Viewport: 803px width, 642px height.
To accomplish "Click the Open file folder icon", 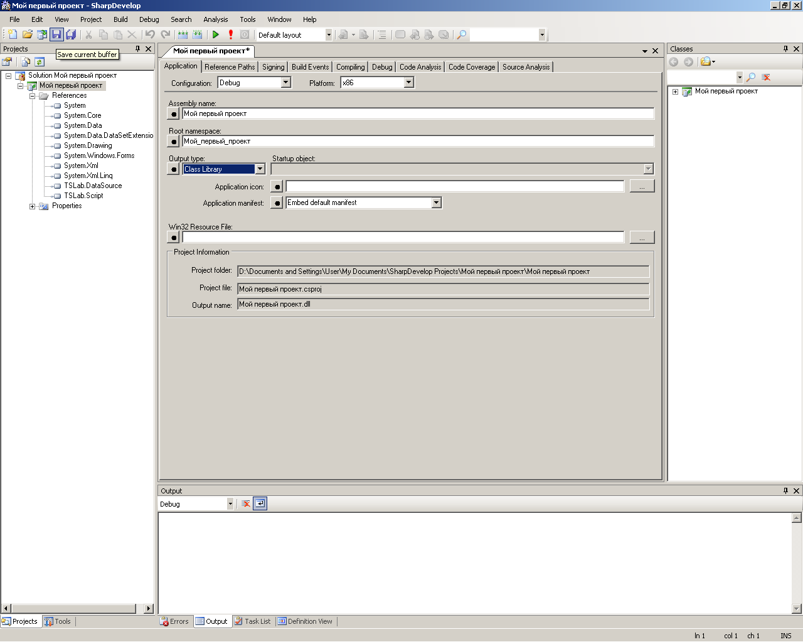I will pyautogui.click(x=27, y=35).
